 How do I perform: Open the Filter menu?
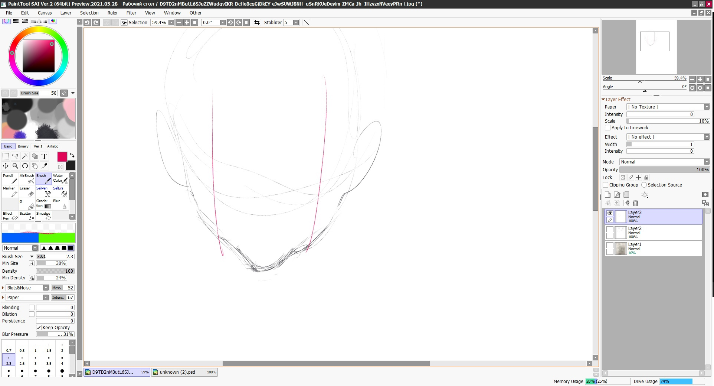[x=131, y=13]
